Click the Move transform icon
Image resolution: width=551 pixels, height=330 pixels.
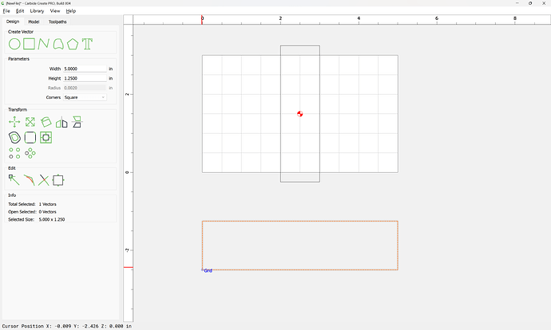(x=14, y=122)
